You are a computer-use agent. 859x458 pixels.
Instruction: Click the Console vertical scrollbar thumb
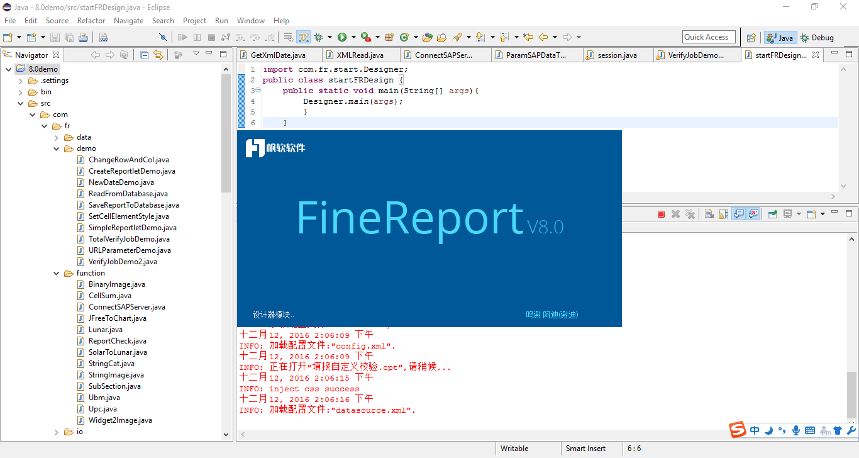point(851,394)
